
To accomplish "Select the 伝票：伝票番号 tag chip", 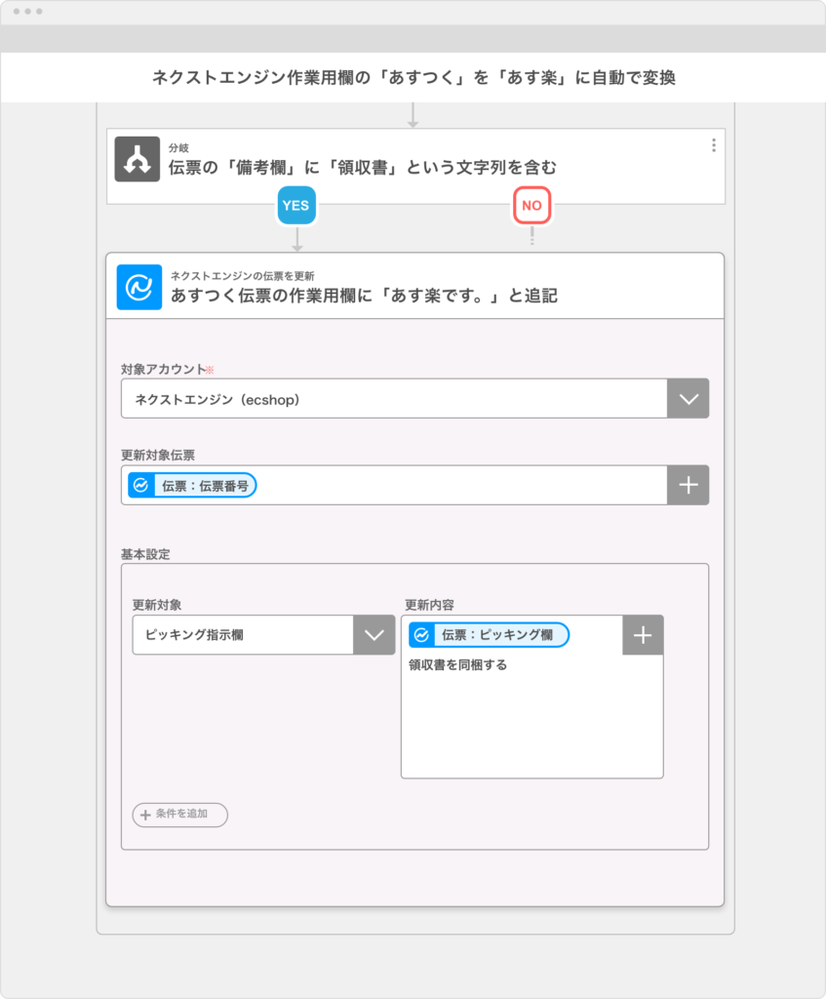I will (192, 486).
